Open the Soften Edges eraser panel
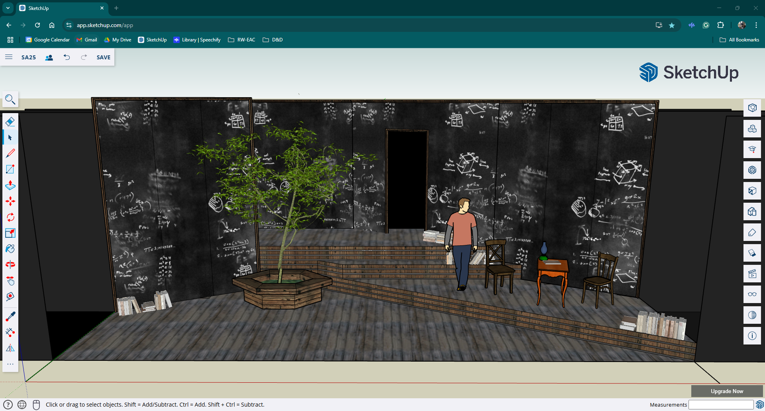Screen dimensions: 765x411 pos(752,253)
